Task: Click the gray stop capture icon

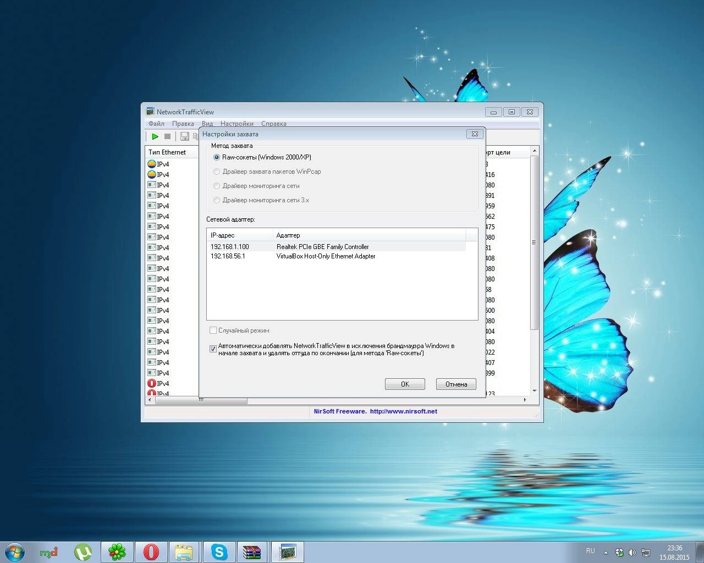Action: (168, 136)
